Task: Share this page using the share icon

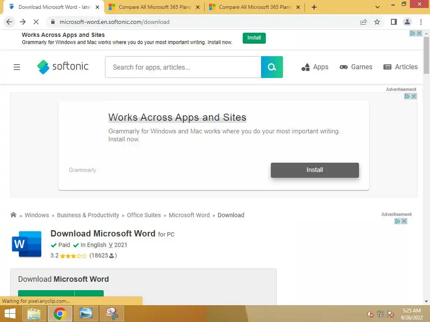Action: (x=364, y=22)
